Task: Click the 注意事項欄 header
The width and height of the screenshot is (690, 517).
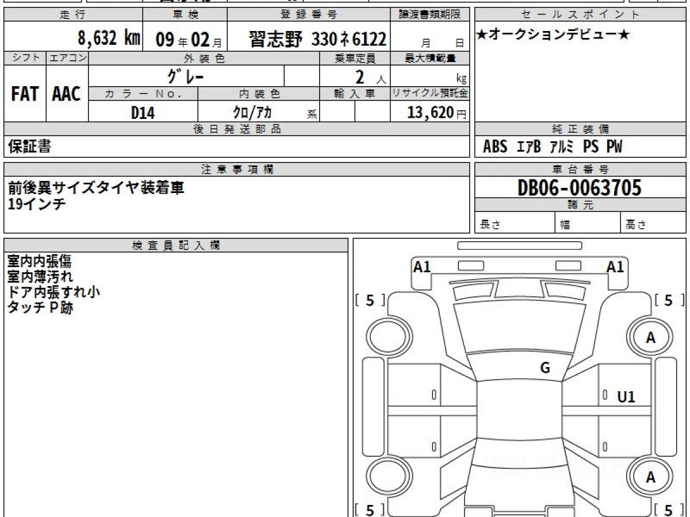Action: [x=236, y=169]
